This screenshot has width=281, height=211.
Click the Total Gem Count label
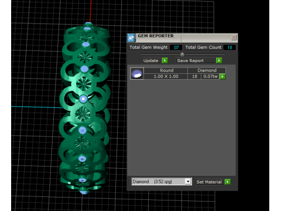(x=203, y=47)
